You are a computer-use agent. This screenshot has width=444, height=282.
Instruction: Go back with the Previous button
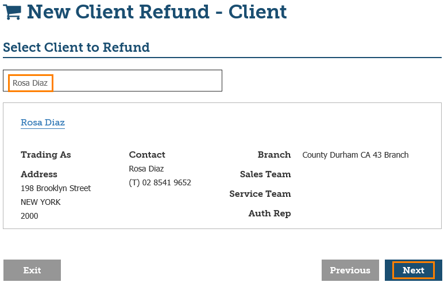[350, 270]
